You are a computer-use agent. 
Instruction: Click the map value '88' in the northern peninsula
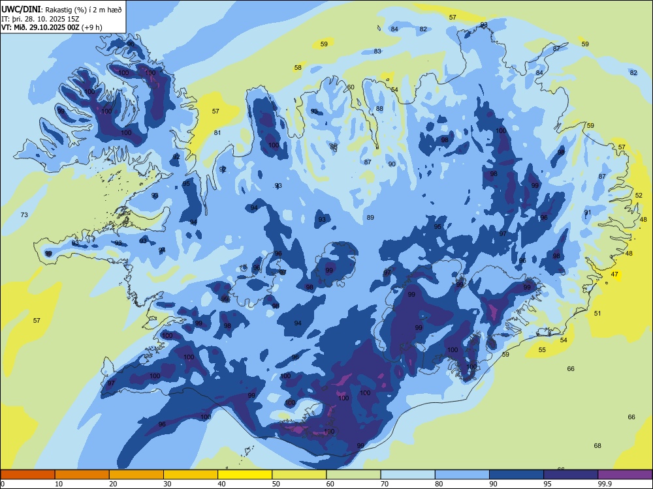379,108
